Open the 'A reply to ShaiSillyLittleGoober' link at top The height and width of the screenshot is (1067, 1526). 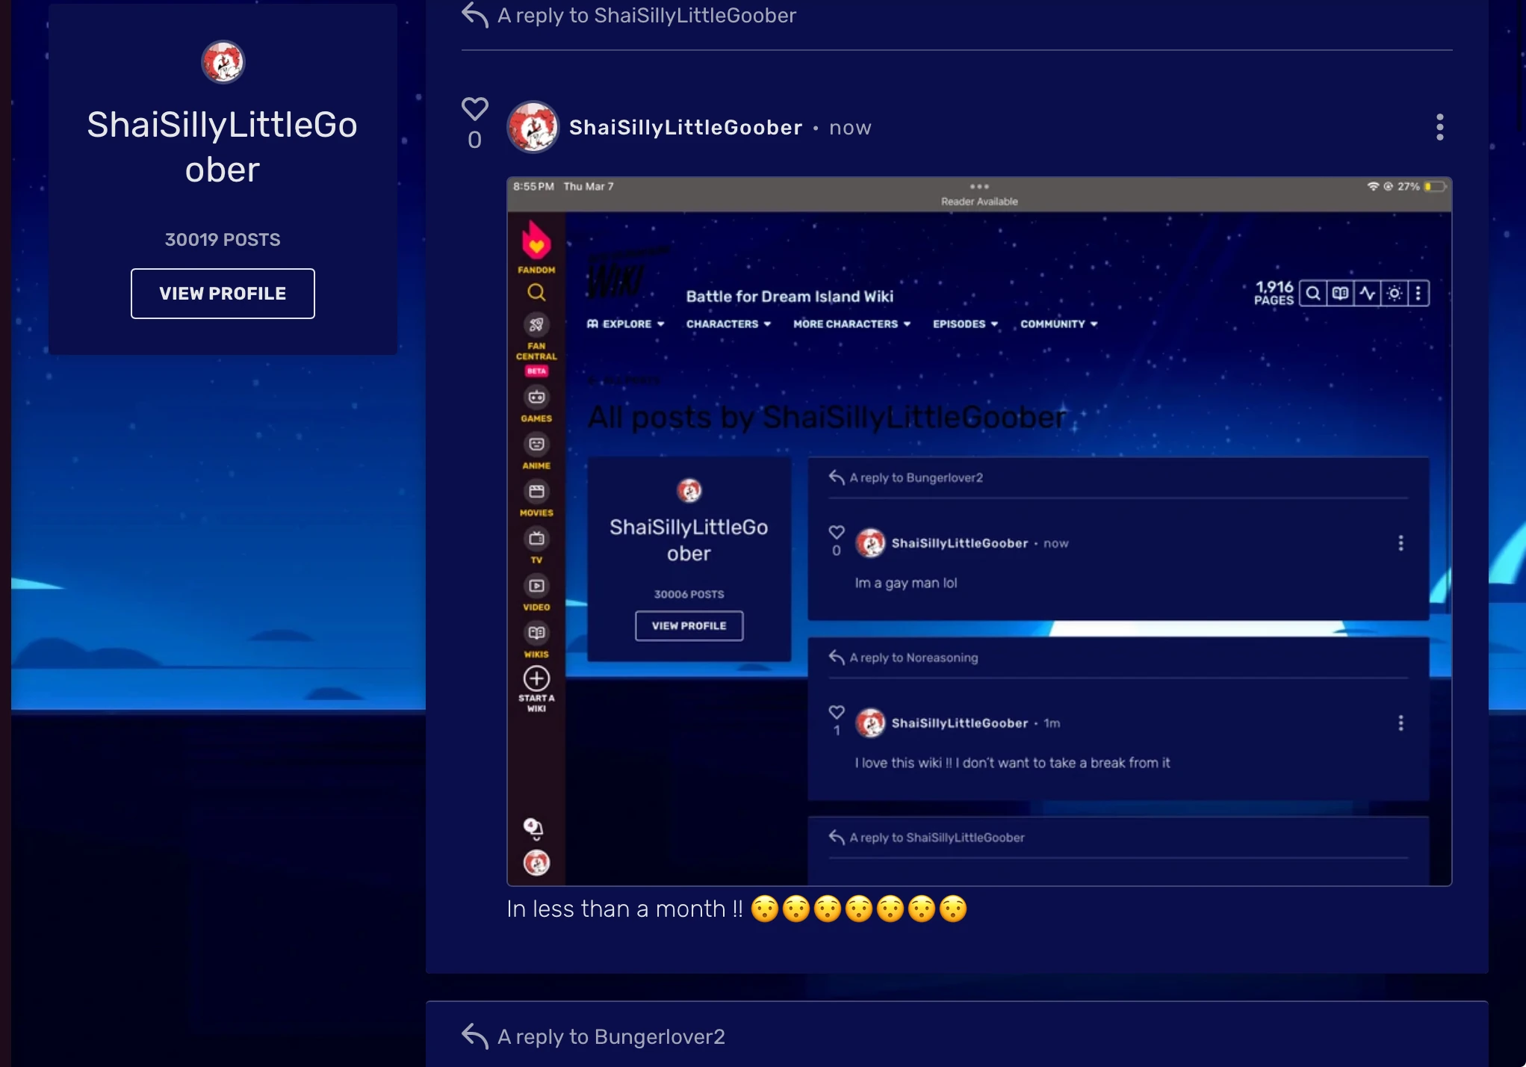(647, 15)
